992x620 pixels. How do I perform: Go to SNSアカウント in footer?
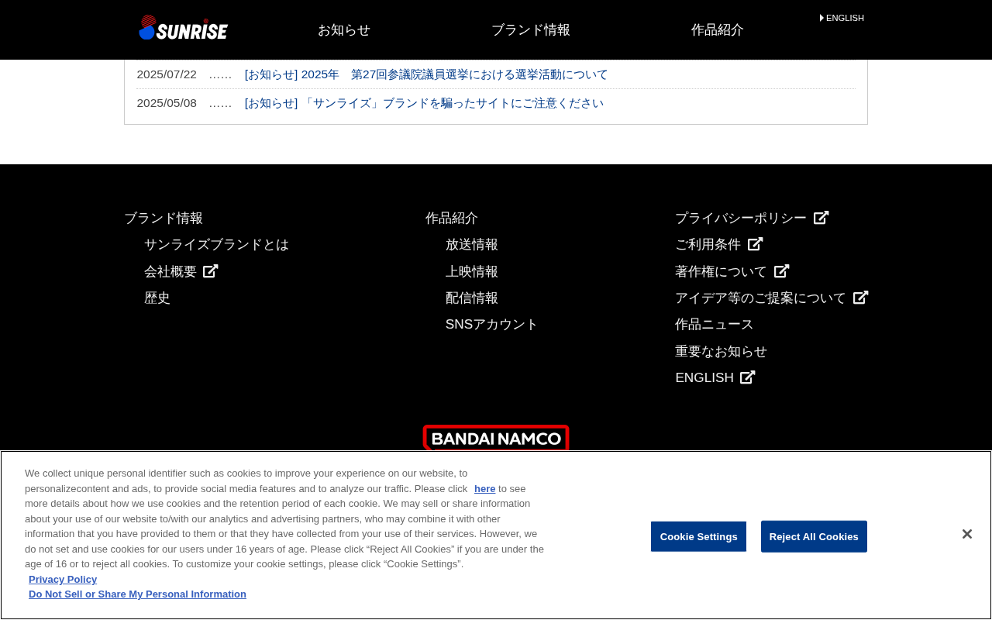(491, 324)
